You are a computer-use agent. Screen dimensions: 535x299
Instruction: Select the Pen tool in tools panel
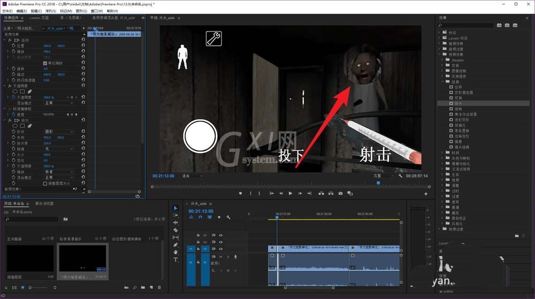[x=175, y=245]
